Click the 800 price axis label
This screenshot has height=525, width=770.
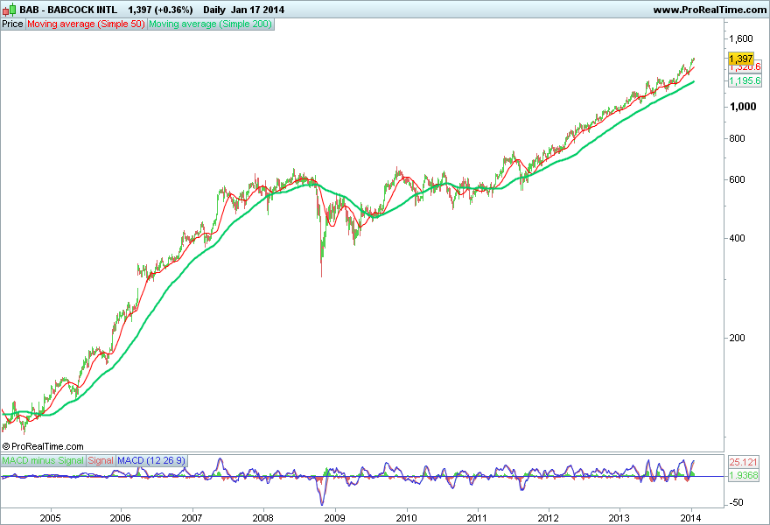[737, 138]
